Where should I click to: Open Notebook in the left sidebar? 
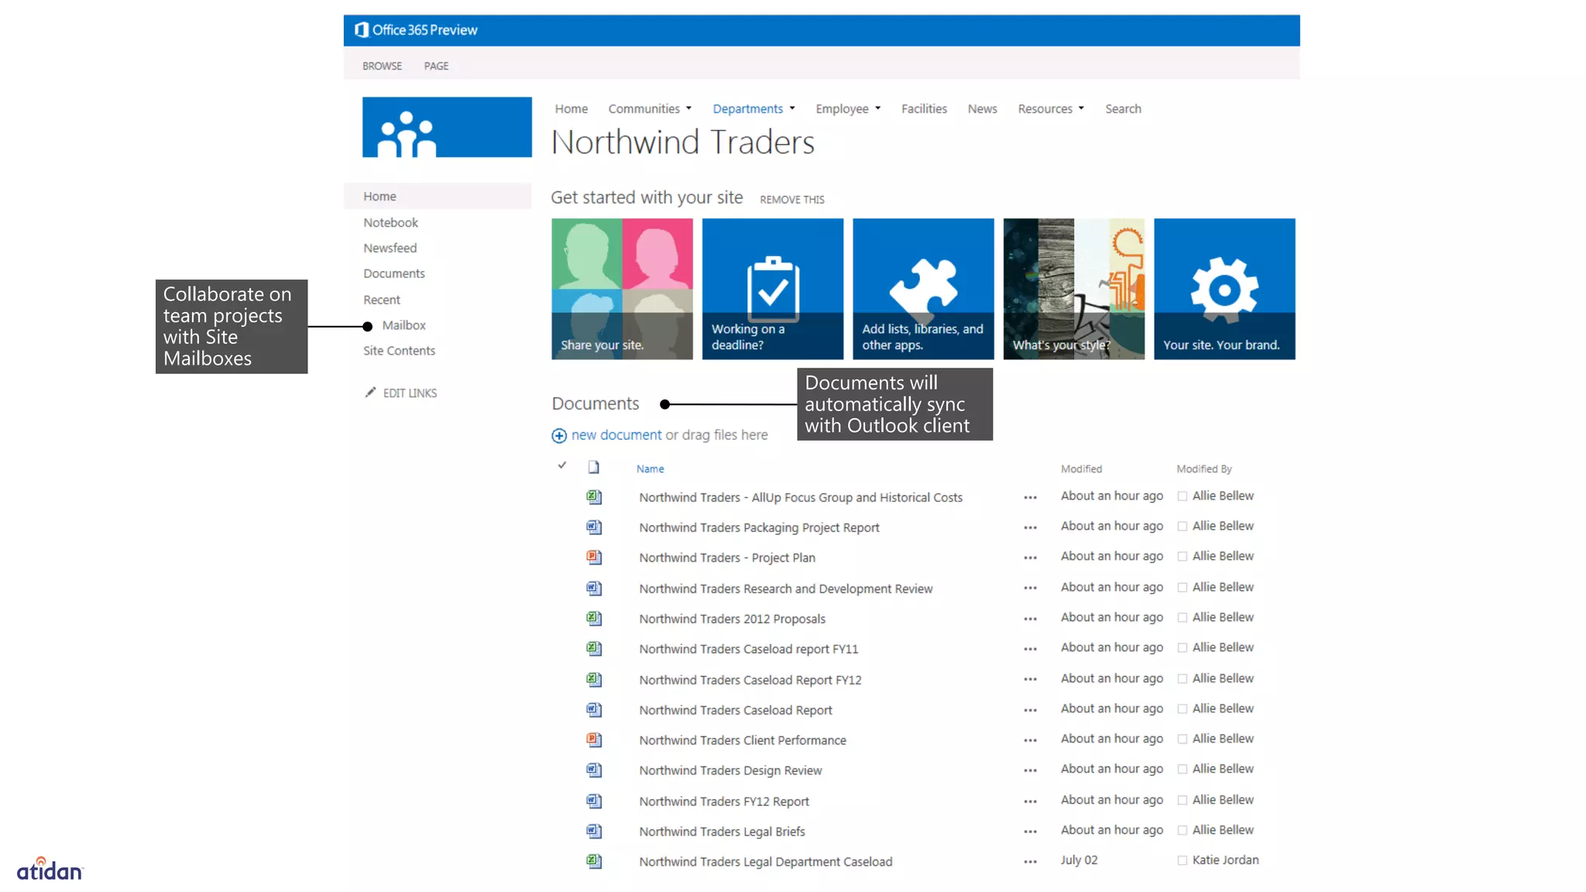390,223
